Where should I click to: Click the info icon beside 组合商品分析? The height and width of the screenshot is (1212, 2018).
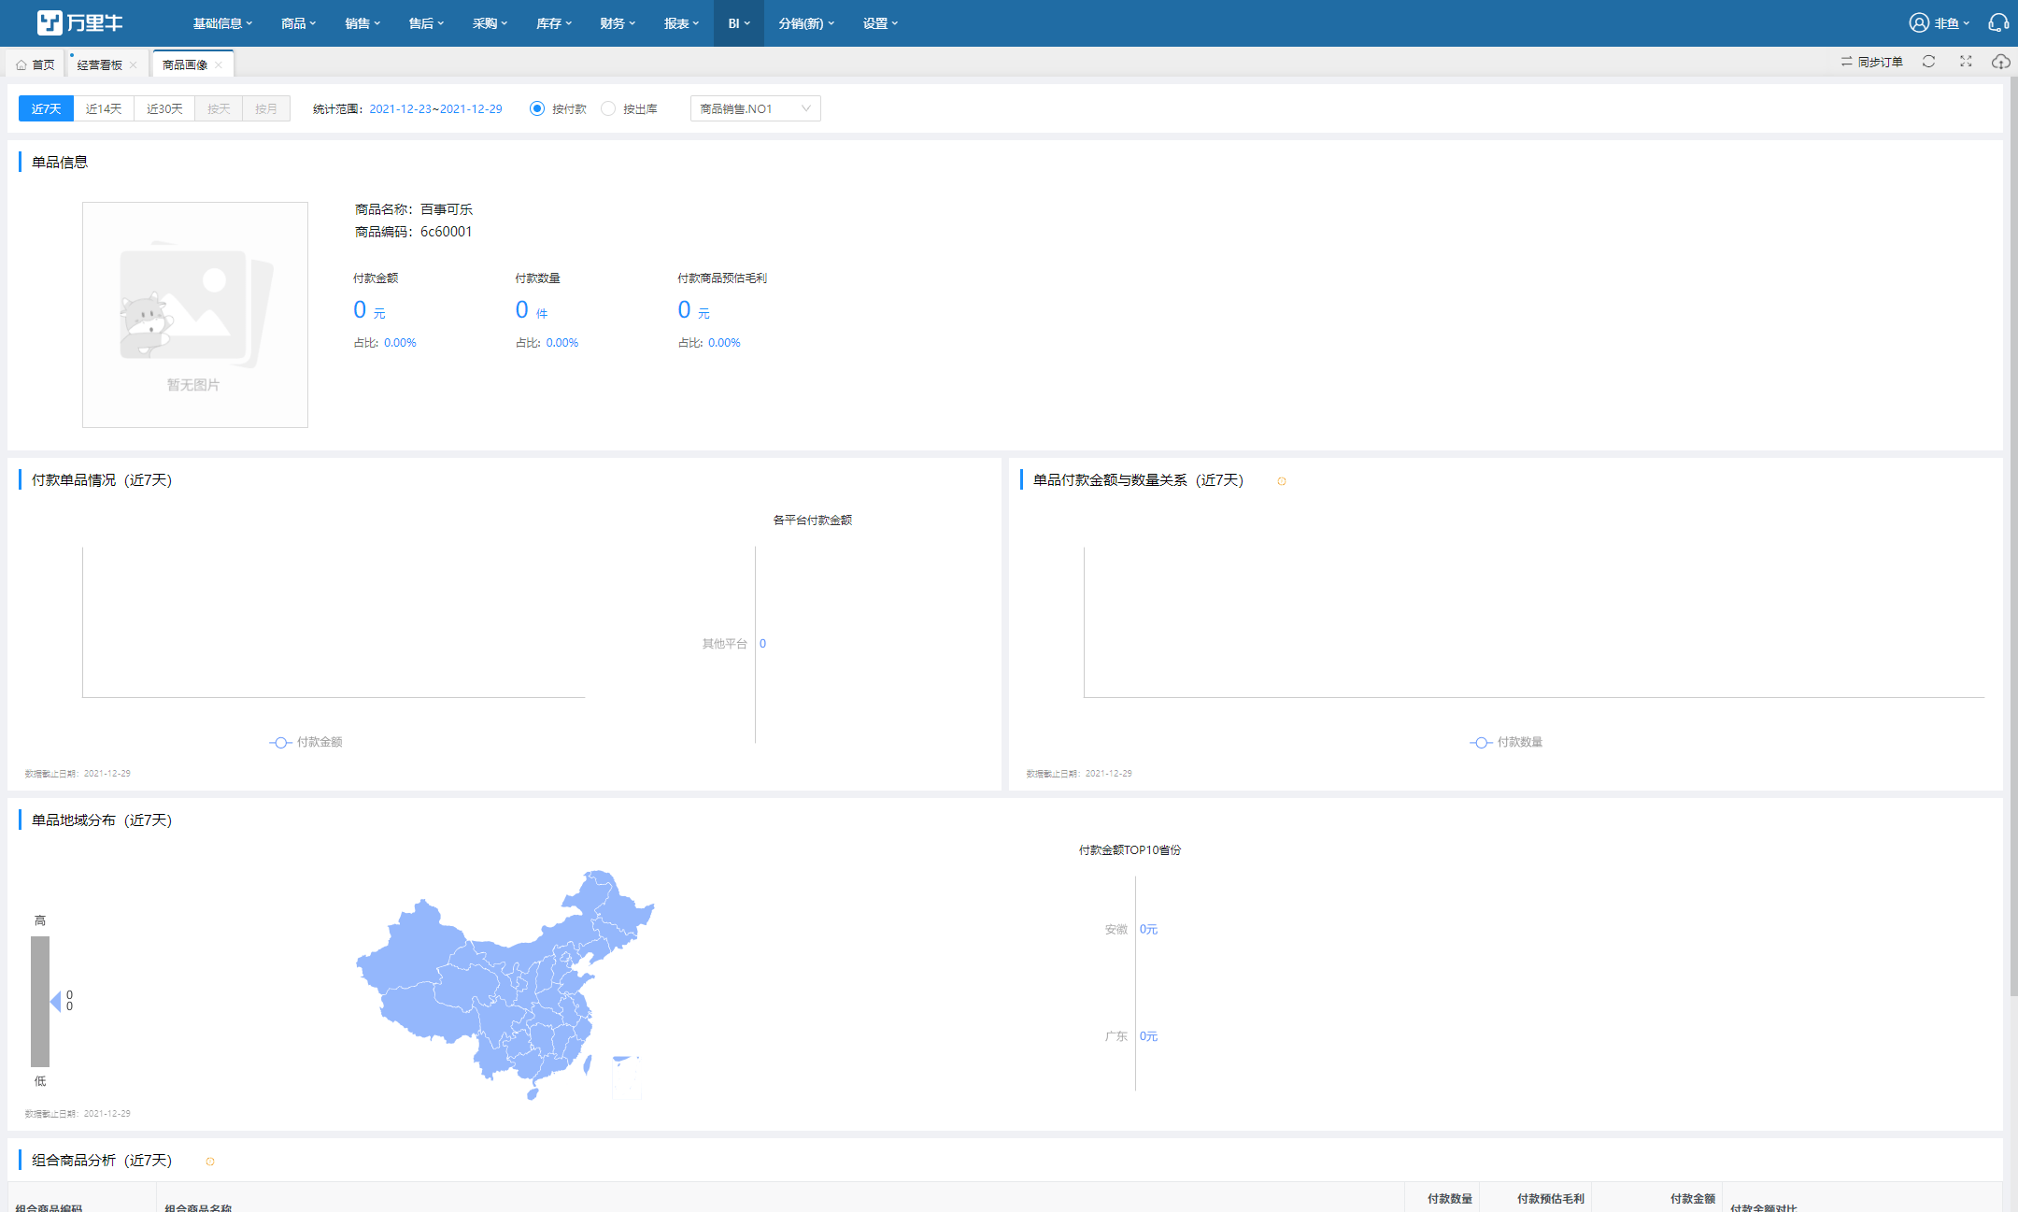tap(210, 1162)
